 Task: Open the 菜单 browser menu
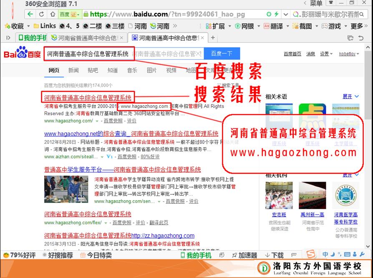316,3
